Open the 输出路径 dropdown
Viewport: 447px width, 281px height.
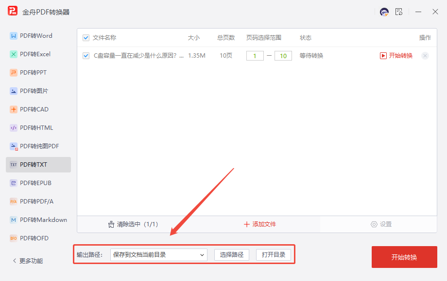click(x=158, y=255)
